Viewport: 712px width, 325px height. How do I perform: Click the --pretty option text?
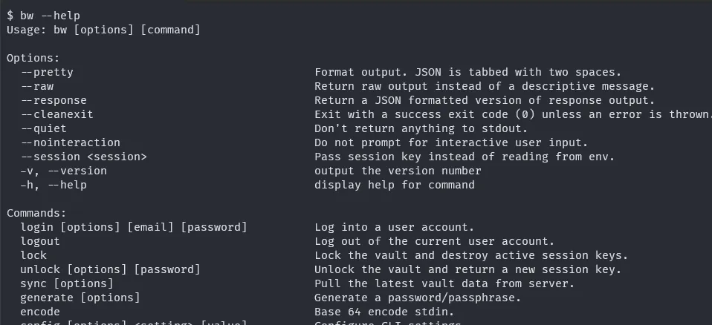point(47,72)
